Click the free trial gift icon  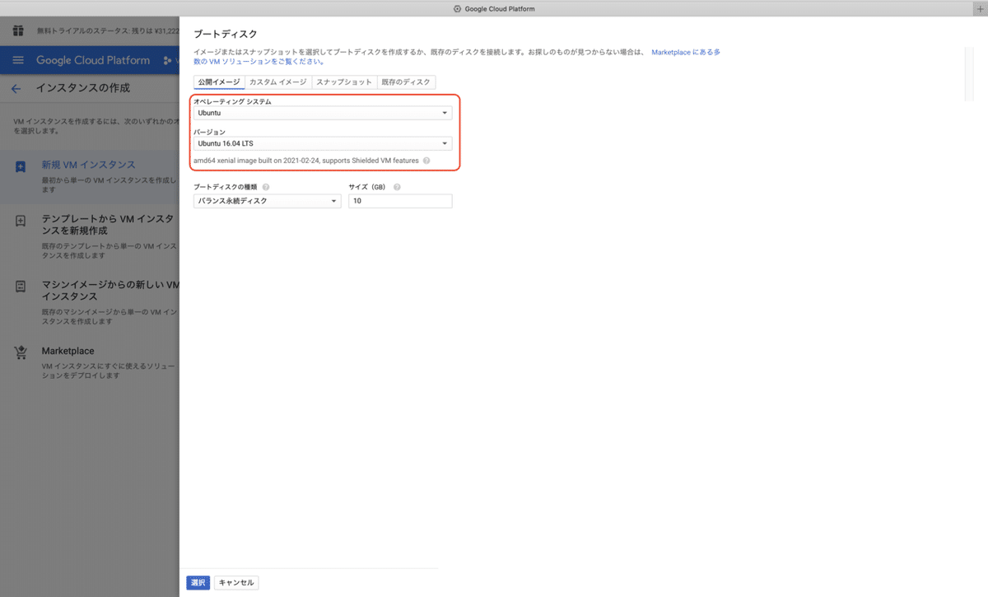(x=18, y=30)
